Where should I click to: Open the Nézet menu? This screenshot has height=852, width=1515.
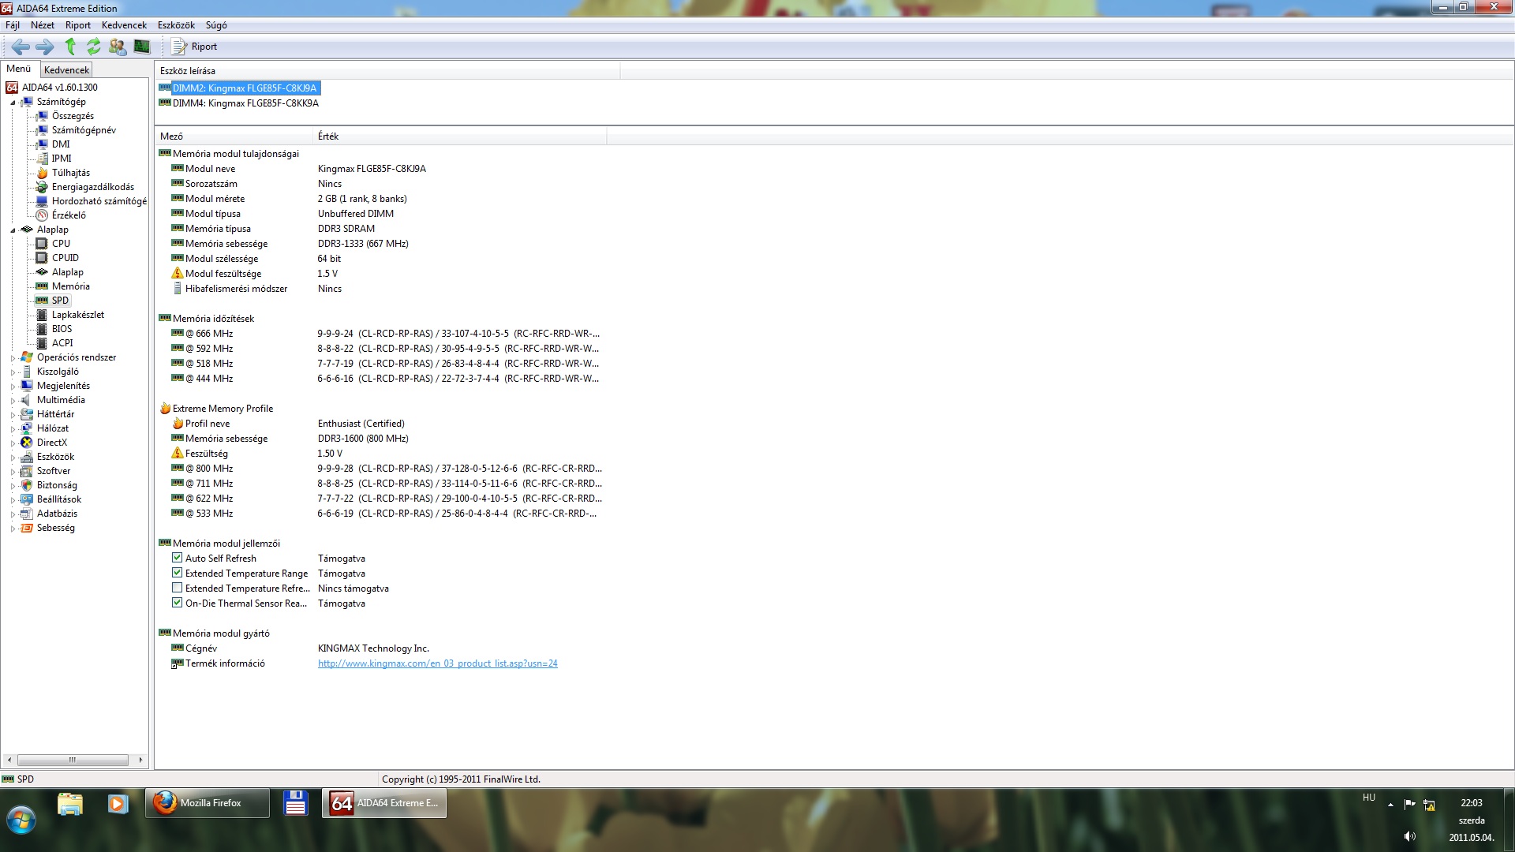(x=43, y=25)
